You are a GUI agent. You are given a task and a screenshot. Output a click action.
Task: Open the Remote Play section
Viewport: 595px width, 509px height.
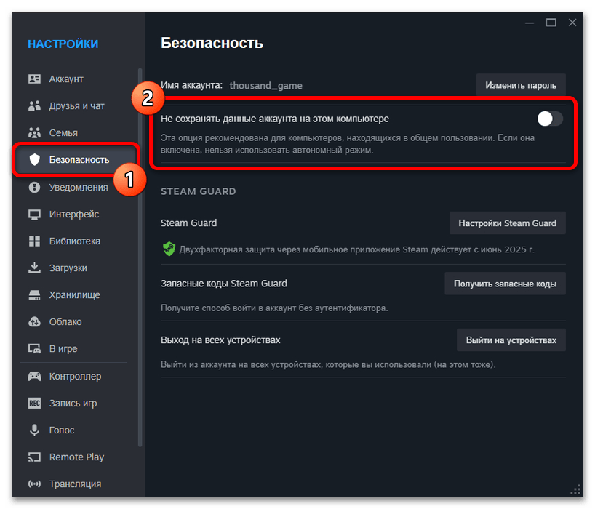tap(76, 457)
